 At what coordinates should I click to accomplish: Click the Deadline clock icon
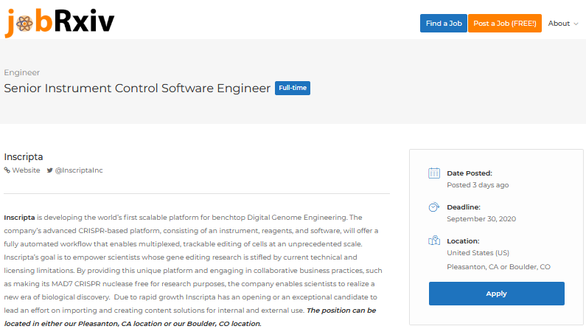434,207
